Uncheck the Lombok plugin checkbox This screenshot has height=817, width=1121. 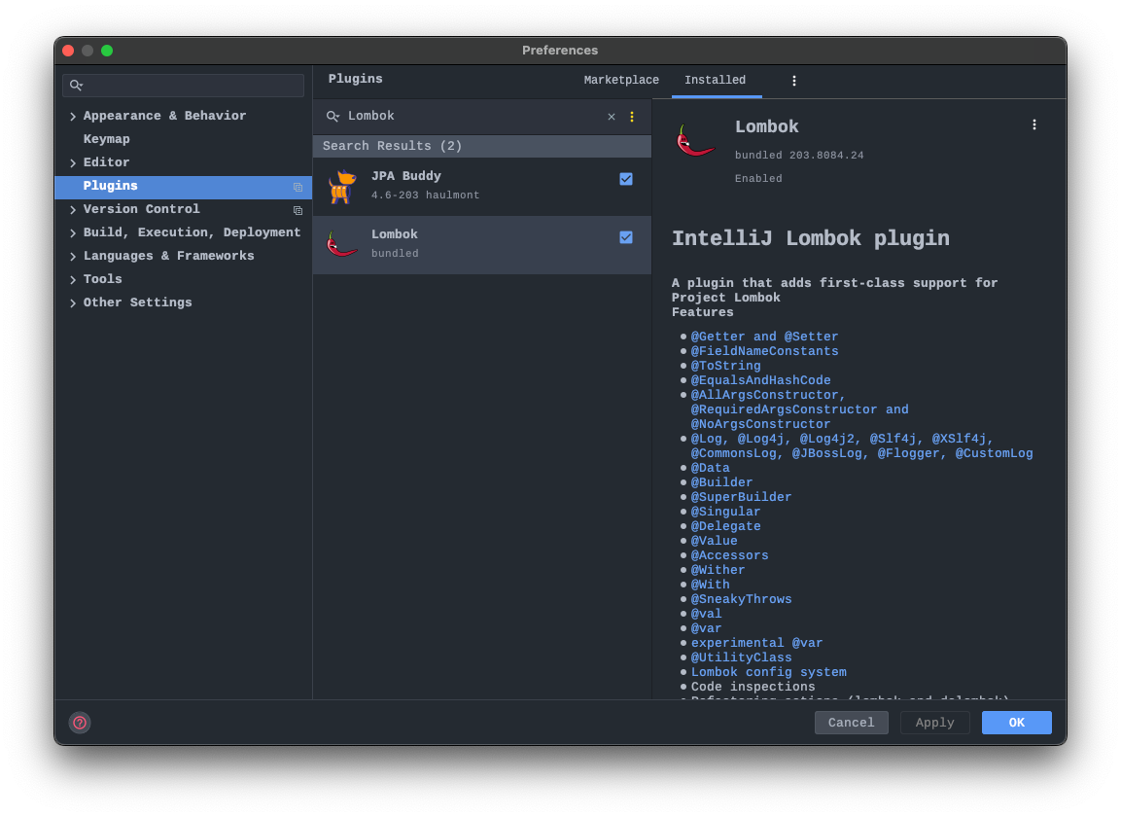point(626,237)
